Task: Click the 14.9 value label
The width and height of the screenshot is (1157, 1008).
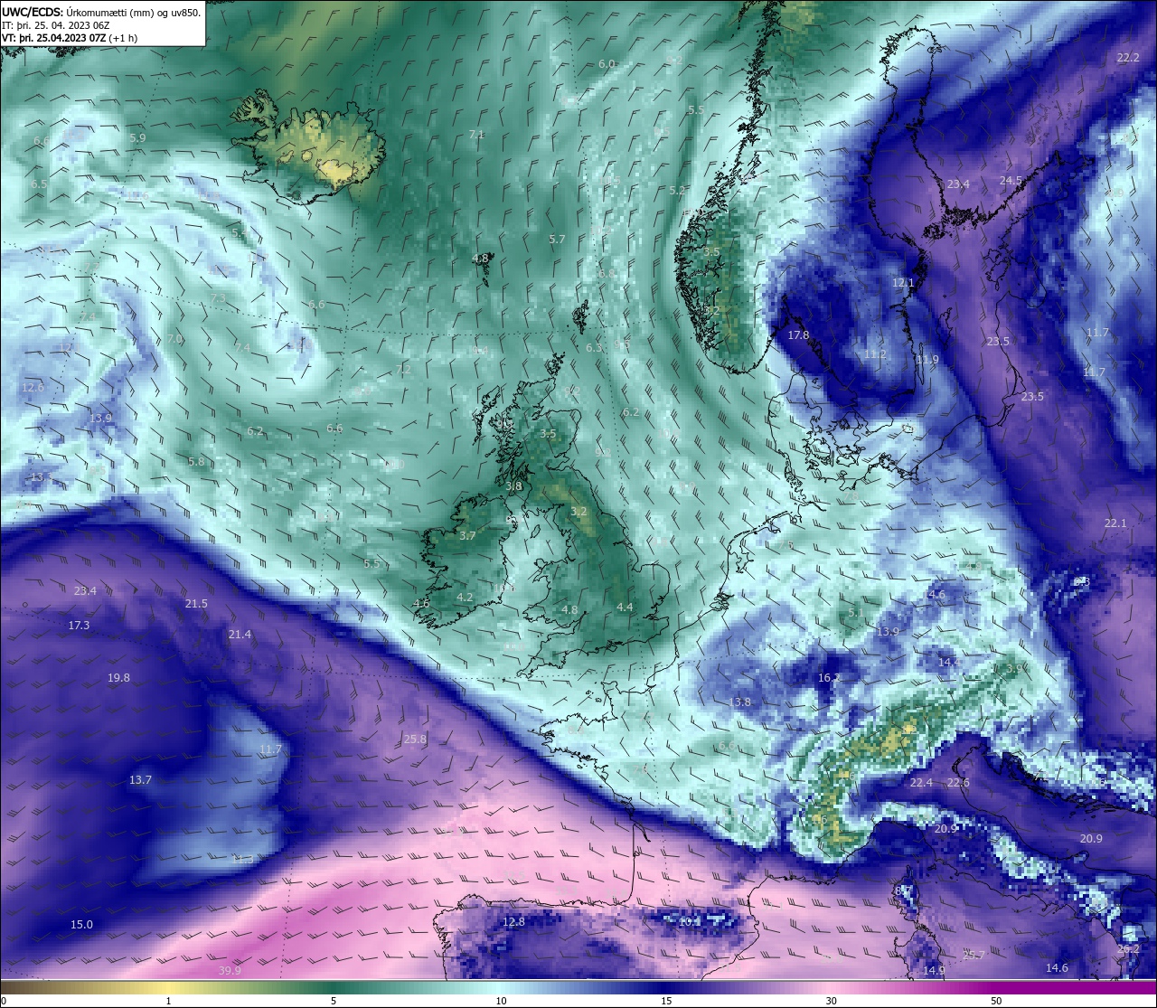Action: (x=934, y=970)
